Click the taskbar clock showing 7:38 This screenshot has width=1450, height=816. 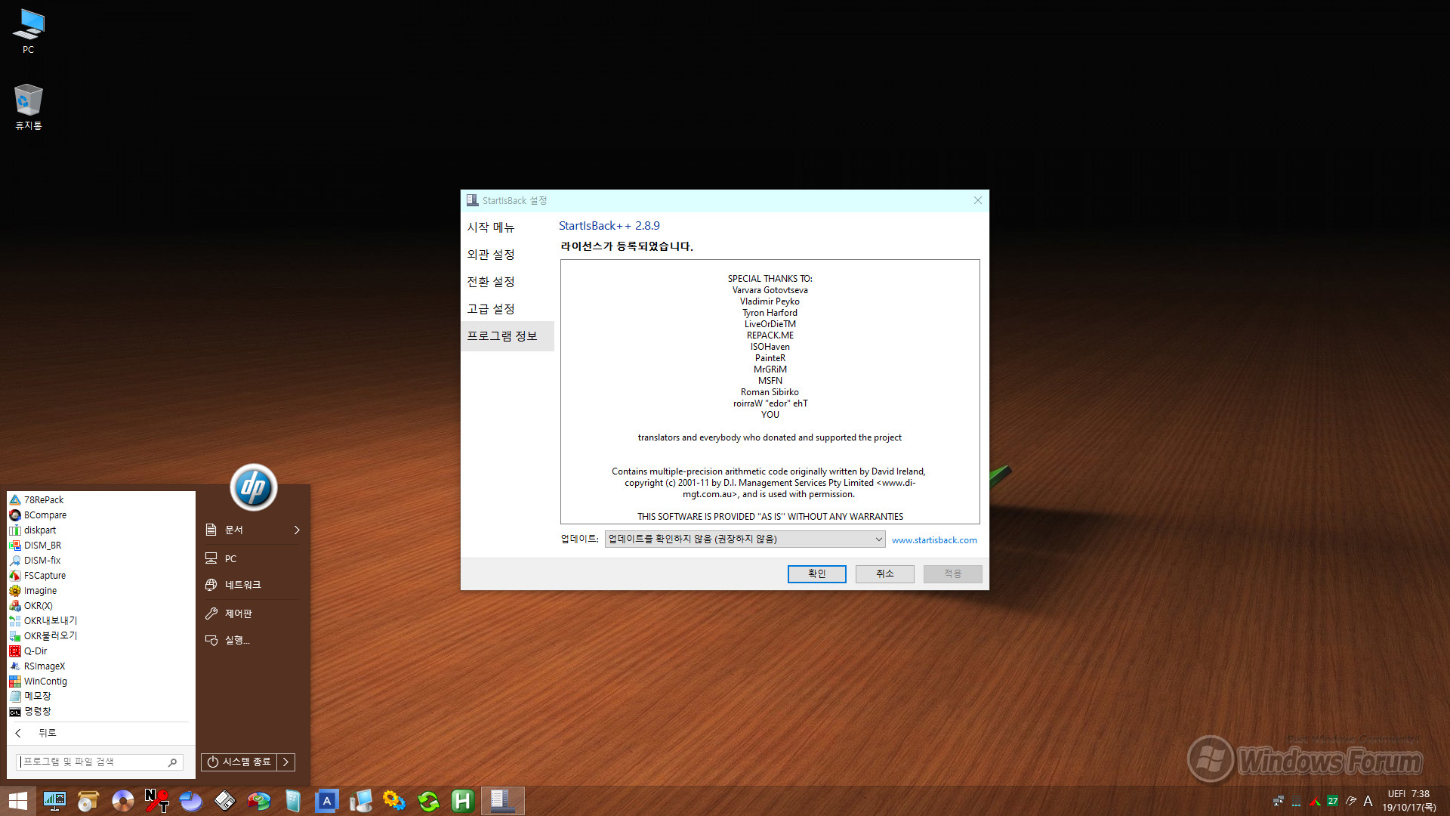tap(1409, 801)
